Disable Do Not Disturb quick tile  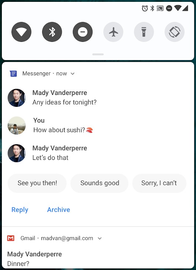(83, 32)
